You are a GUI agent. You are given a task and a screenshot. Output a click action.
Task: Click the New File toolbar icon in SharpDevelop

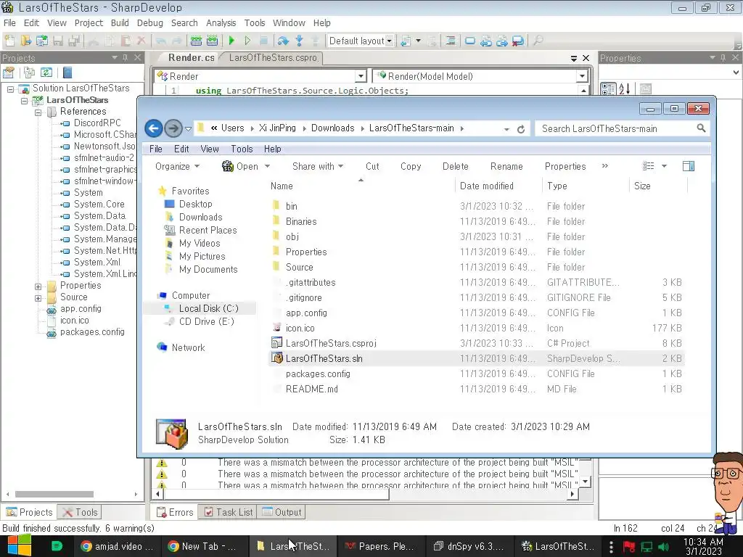pos(9,41)
